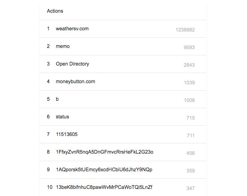
Task: Click the 1238982 count for weathersv.com
Action: [x=185, y=30]
